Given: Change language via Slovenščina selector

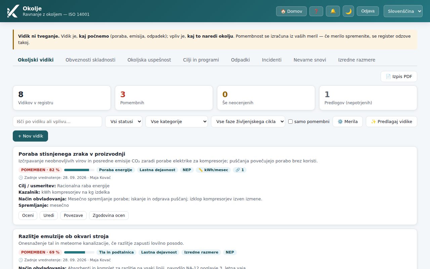Looking at the screenshot, I should [x=403, y=11].
